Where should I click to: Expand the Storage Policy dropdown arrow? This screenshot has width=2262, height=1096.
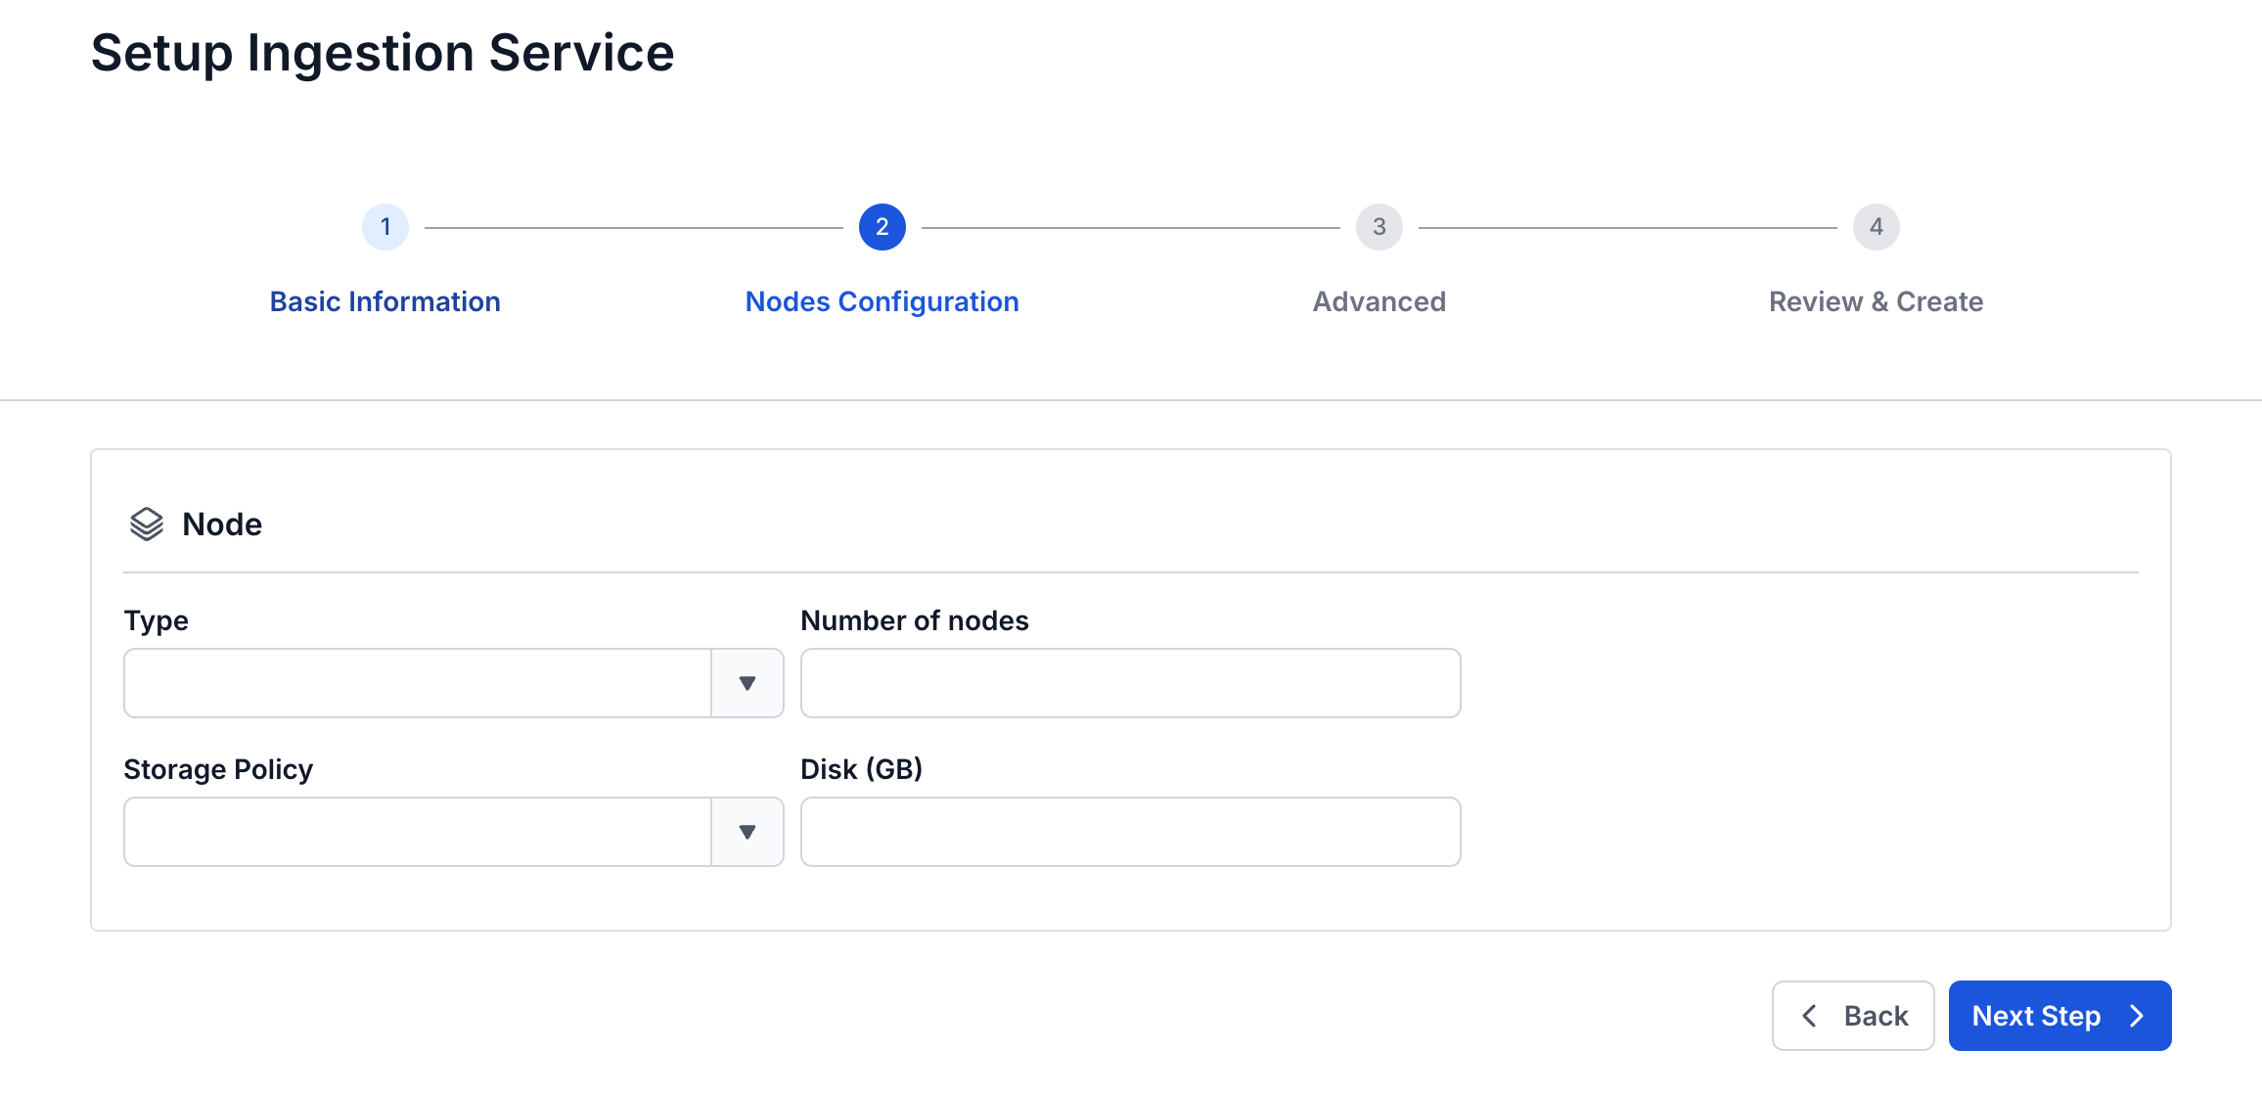(747, 832)
